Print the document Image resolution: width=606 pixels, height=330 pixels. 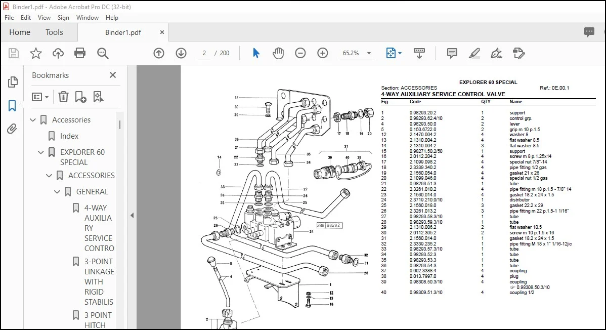[x=80, y=53]
